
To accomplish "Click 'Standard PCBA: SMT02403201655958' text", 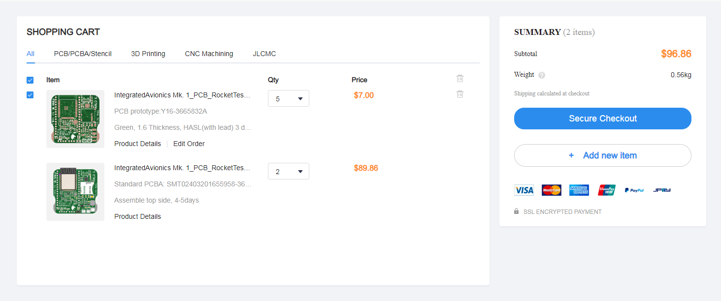I will click(x=183, y=184).
